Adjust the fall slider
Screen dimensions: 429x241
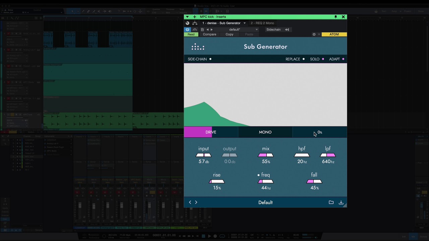tap(314, 181)
